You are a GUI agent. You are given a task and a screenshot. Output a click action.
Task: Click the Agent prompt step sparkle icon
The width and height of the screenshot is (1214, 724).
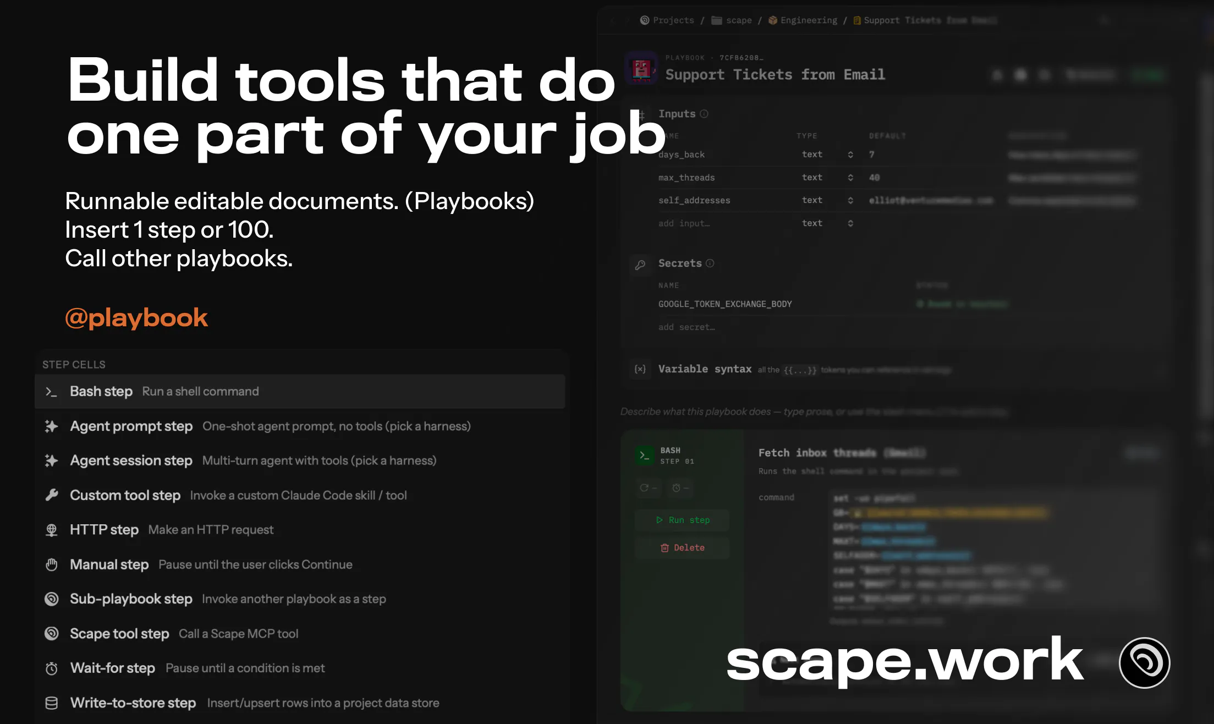[51, 426]
